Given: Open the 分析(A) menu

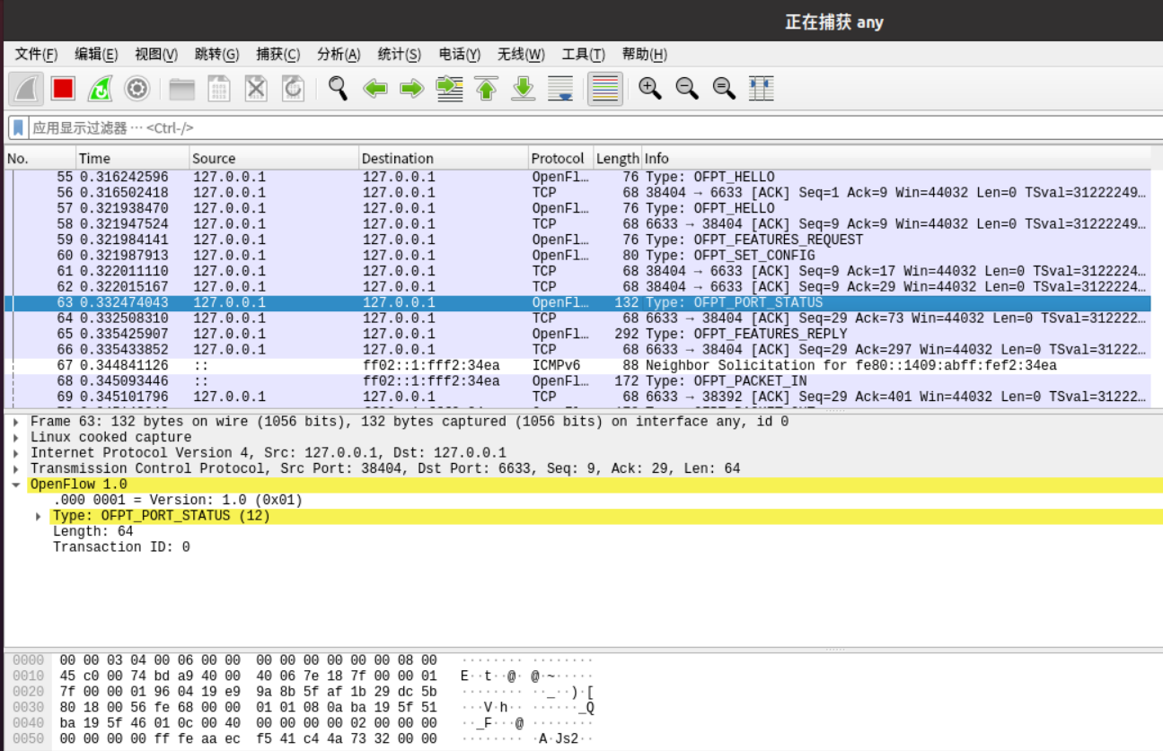Looking at the screenshot, I should (339, 54).
